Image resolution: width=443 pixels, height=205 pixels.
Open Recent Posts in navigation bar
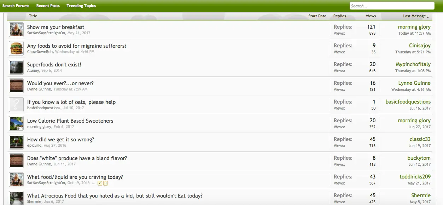(x=48, y=6)
